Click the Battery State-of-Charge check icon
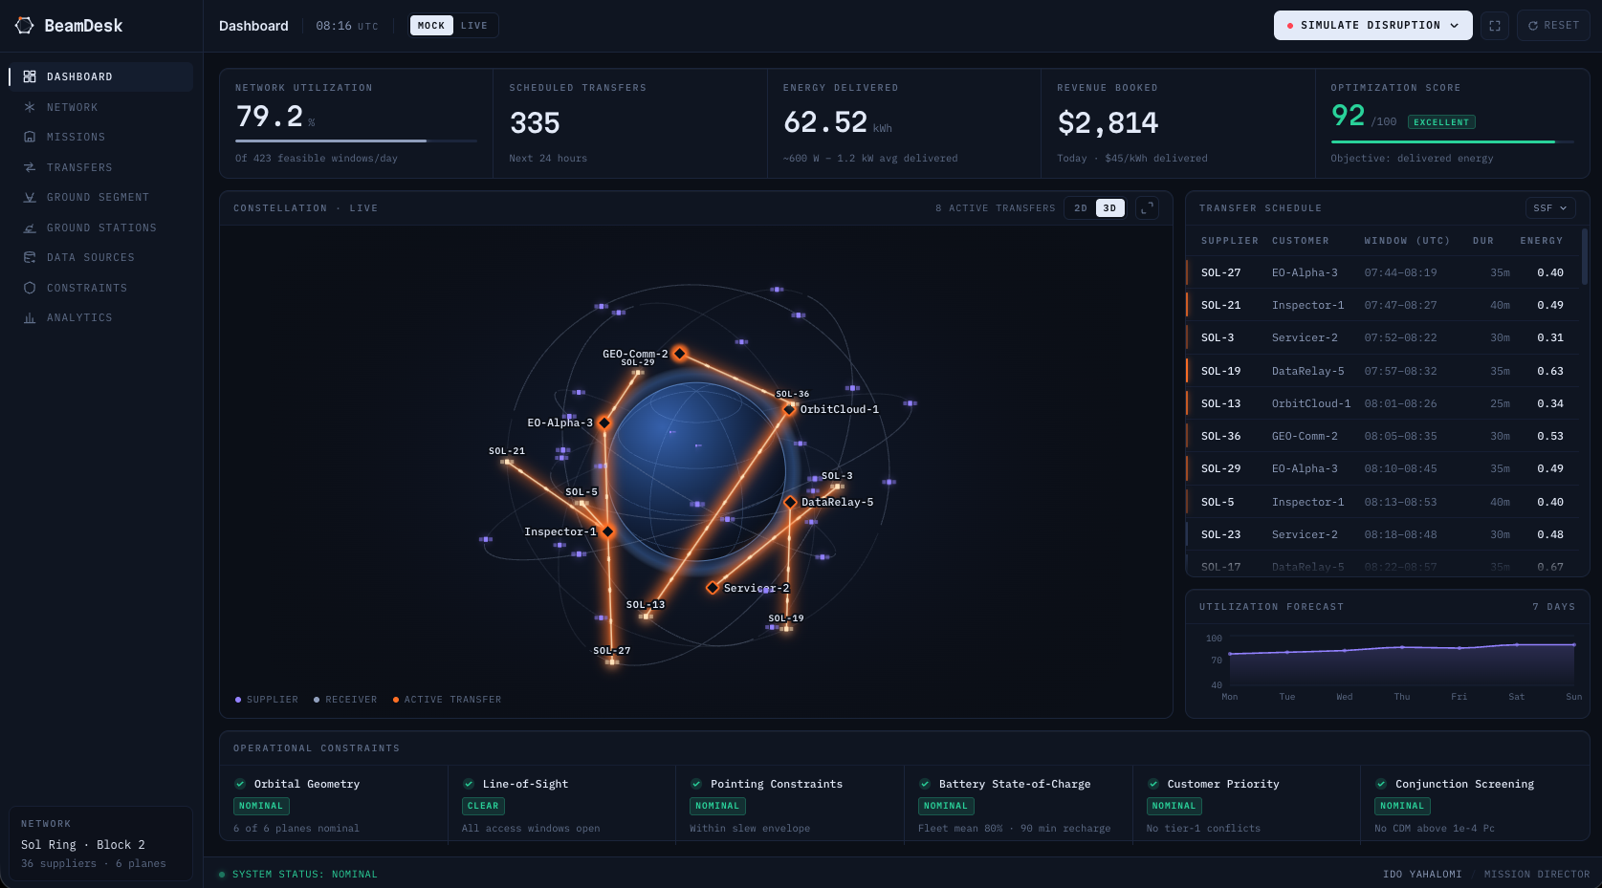The height and width of the screenshot is (888, 1602). tap(925, 784)
